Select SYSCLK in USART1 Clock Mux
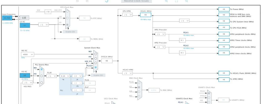This screenshot has height=104, width=269. point(209,98)
